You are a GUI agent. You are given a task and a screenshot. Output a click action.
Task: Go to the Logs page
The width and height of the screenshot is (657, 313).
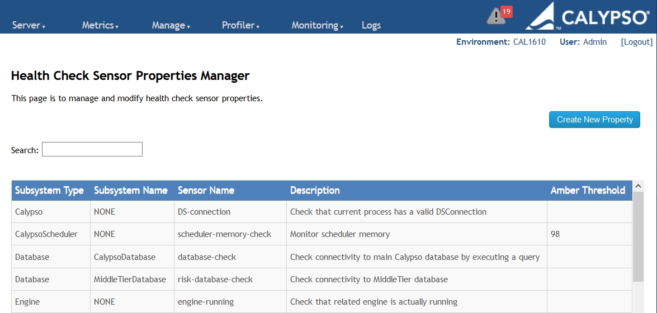click(371, 25)
